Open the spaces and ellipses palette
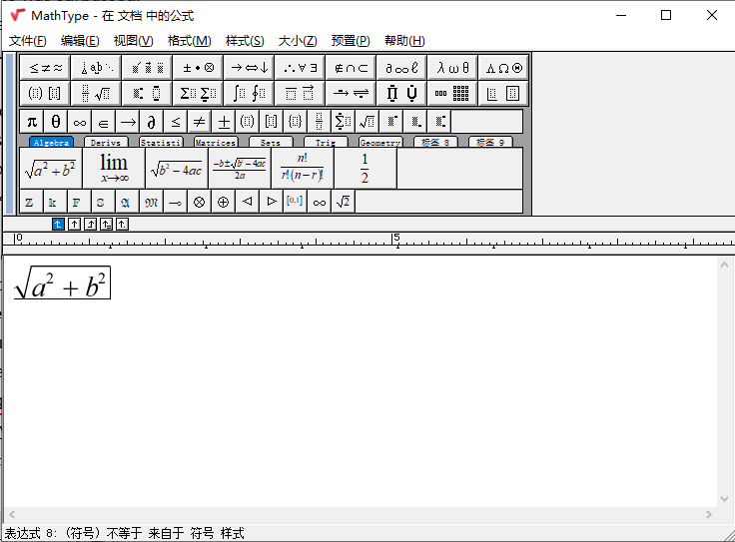Screen dimensions: 735x542 (96, 68)
